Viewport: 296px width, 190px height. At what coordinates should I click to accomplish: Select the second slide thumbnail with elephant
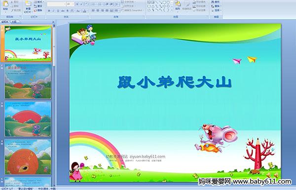pyautogui.click(x=28, y=81)
